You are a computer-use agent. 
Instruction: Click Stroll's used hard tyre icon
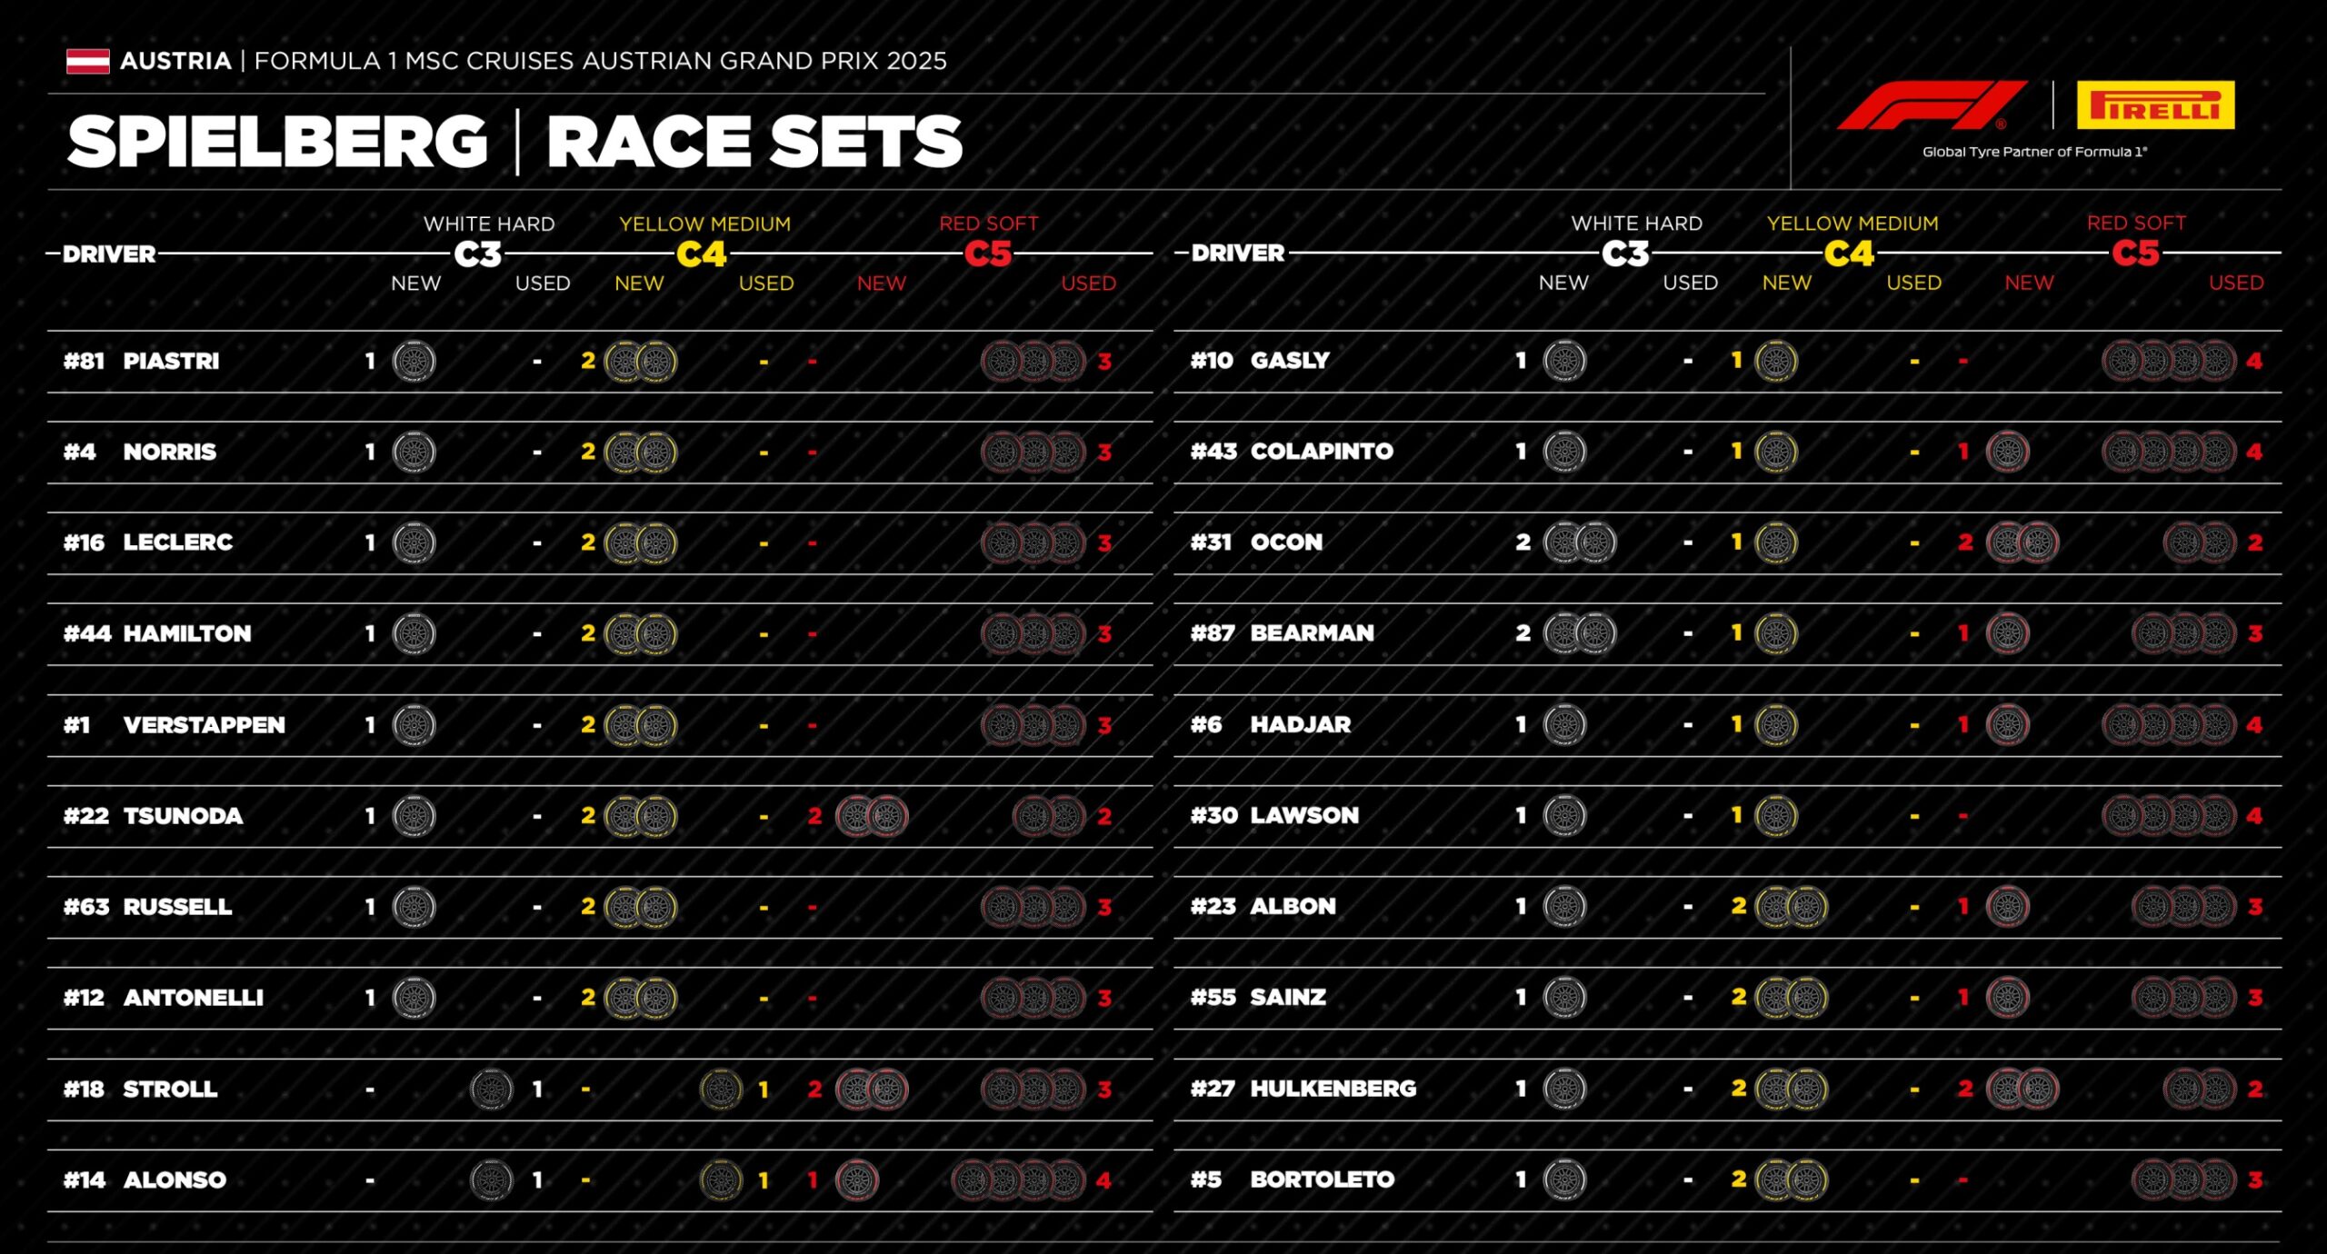tap(492, 1089)
